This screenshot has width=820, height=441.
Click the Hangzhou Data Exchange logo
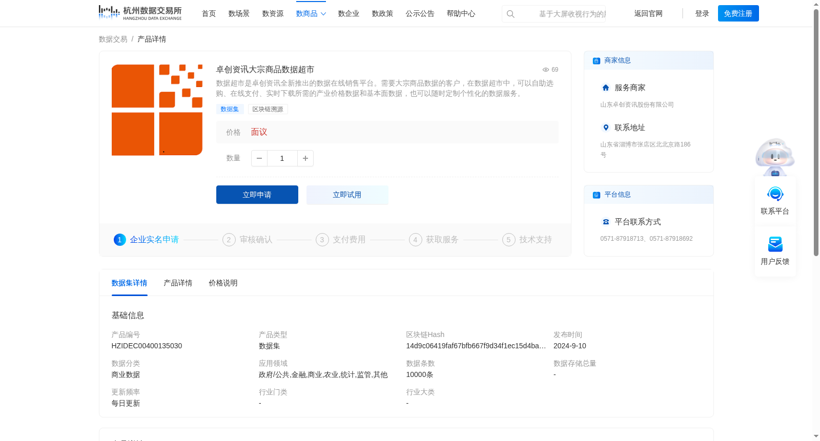pos(140,13)
